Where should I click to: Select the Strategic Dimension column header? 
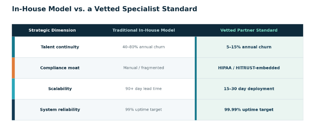point(52,30)
